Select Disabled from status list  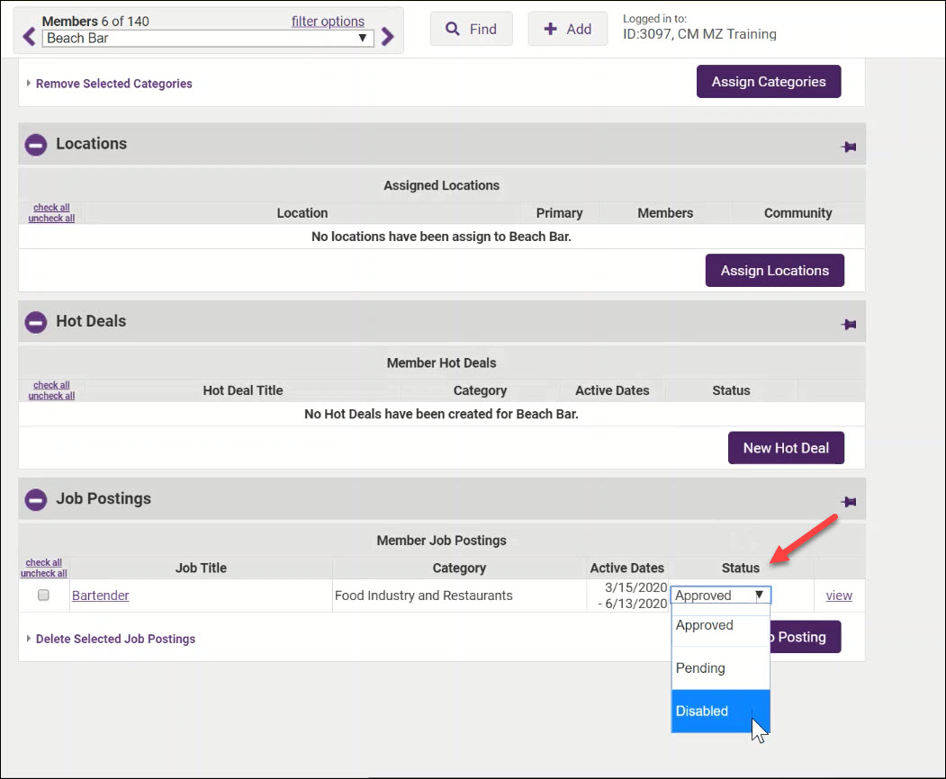720,711
